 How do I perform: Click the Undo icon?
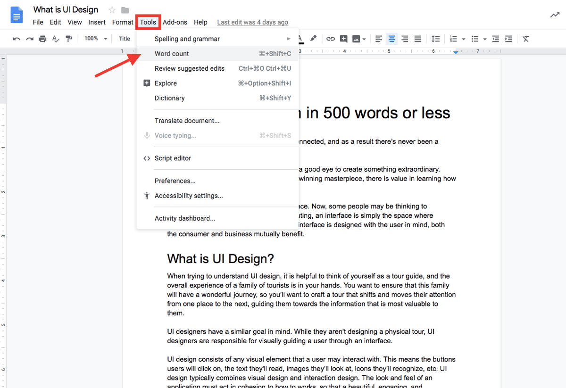tap(17, 39)
